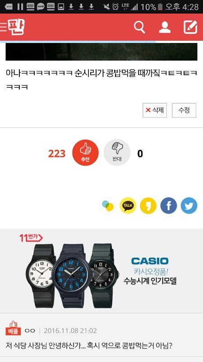Screen dimensions: 203x362
Task: Share via the green-yellow chat bubbles icon
Action: 107,205
